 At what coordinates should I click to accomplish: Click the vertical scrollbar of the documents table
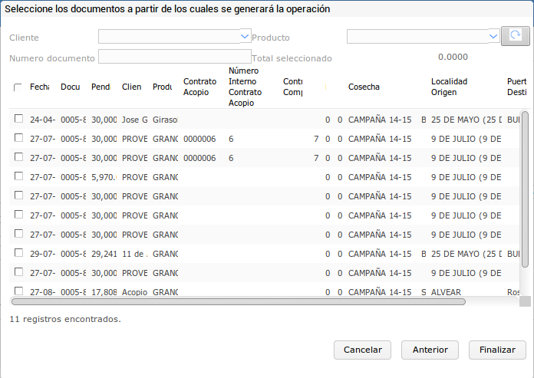[525, 189]
